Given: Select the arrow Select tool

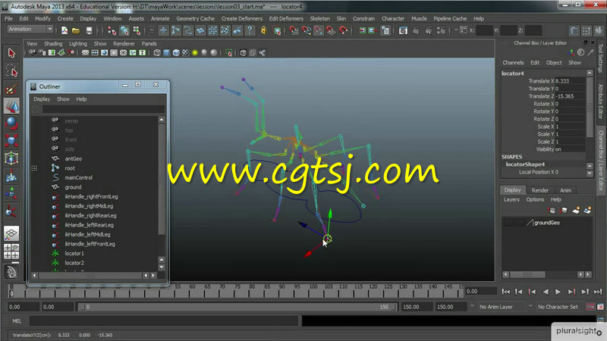Looking at the screenshot, I should point(11,53).
